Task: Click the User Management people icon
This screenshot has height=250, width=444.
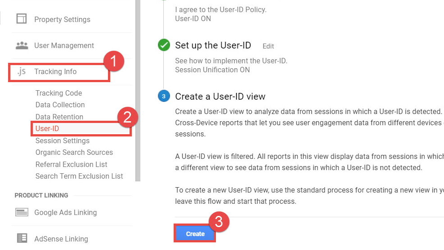Action: click(x=22, y=45)
